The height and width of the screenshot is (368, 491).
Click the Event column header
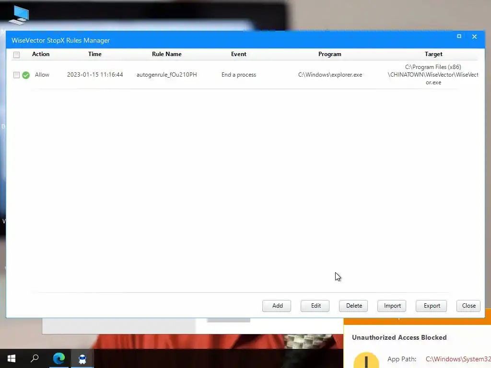[x=239, y=54]
